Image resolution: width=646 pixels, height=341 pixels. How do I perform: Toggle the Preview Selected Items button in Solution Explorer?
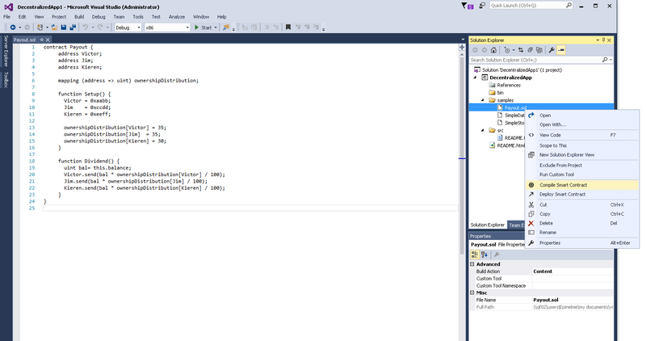point(560,50)
